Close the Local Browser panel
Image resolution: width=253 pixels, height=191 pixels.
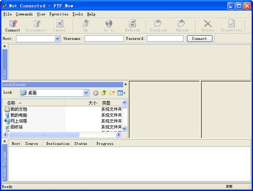[126, 84]
